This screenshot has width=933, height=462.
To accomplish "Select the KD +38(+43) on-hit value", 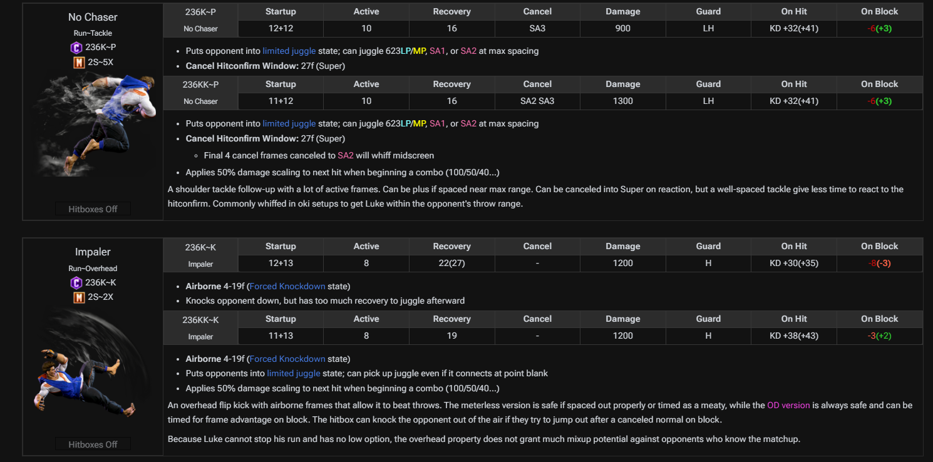I will [x=794, y=336].
